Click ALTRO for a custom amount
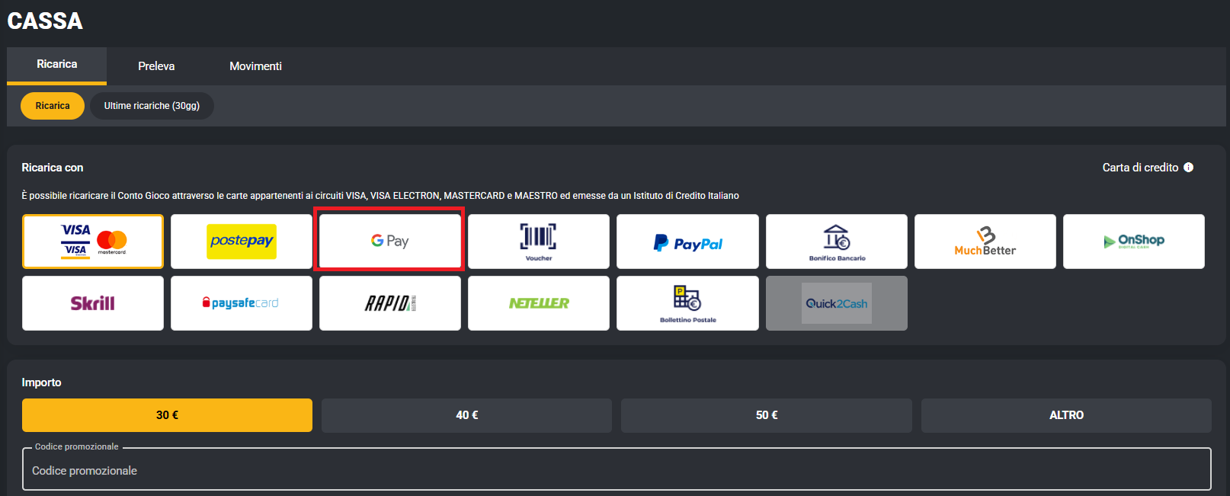 [1066, 415]
